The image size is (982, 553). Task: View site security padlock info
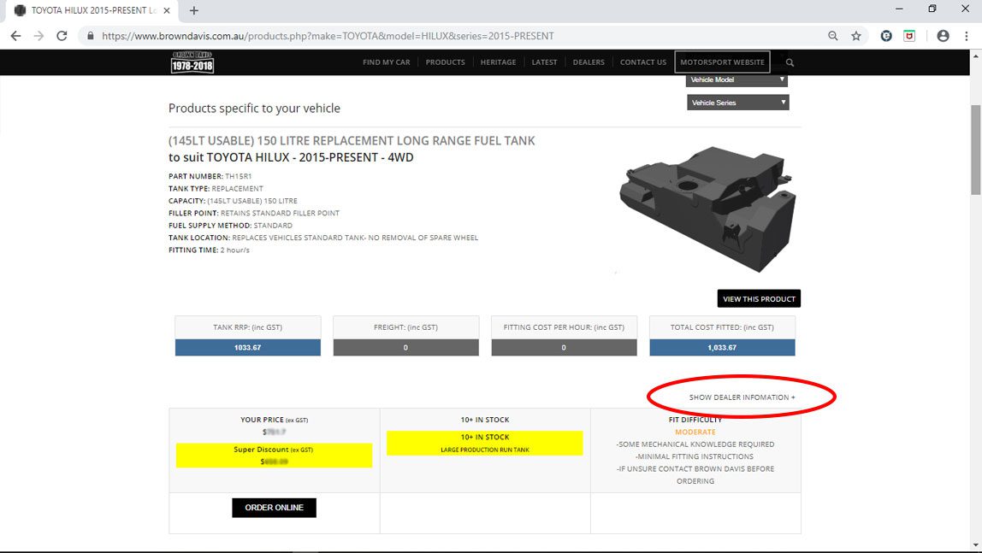point(91,36)
